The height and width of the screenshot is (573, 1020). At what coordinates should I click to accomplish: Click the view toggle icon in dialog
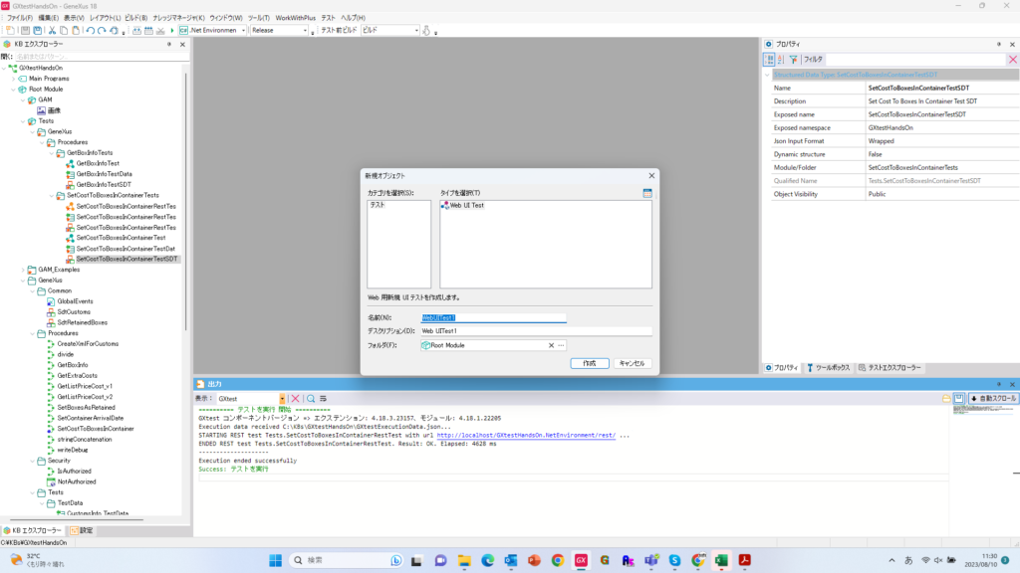tap(647, 193)
